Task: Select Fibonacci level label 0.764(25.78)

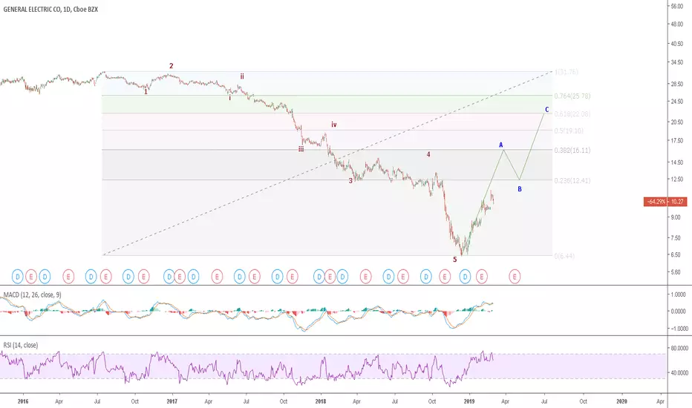Action: (x=572, y=96)
